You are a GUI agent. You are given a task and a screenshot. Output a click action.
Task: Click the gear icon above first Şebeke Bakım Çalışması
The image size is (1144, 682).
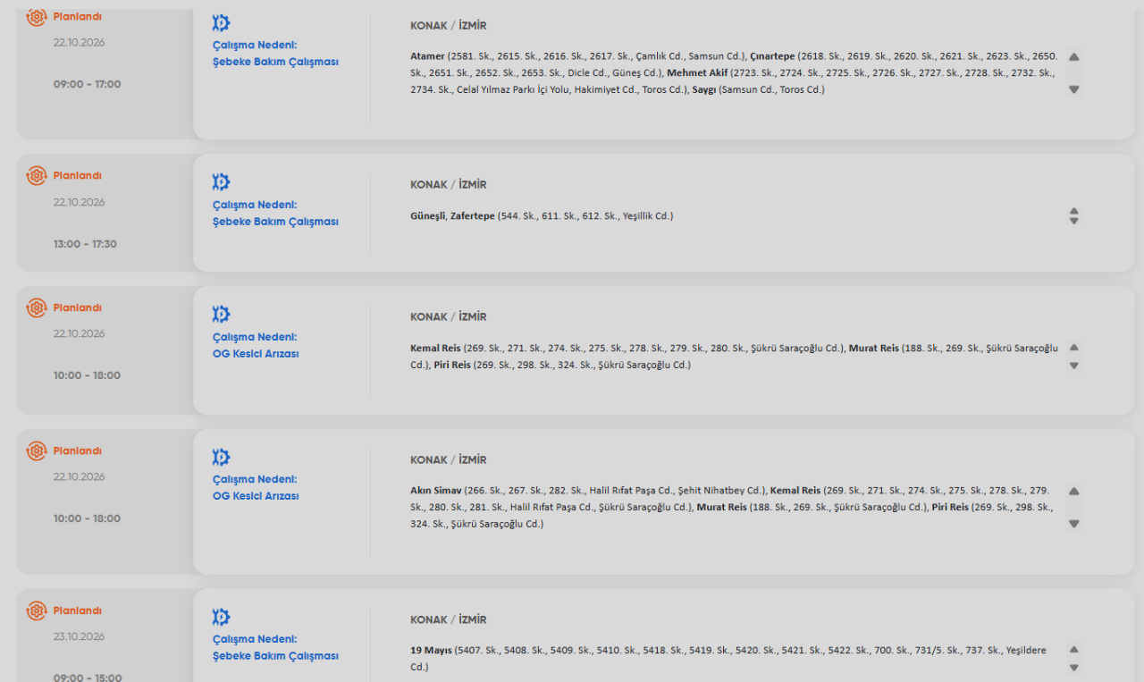pos(221,23)
